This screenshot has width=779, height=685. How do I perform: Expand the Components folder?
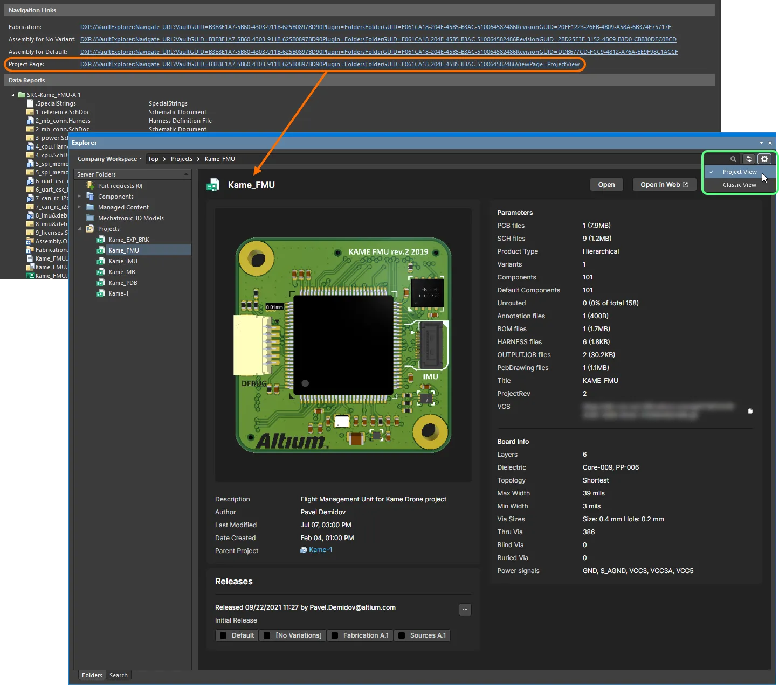[x=79, y=197]
